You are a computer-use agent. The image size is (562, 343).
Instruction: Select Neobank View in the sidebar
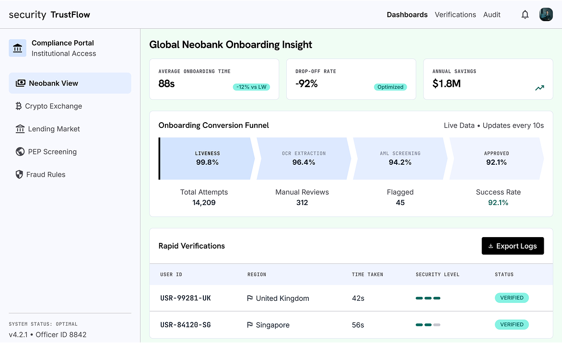[x=70, y=83]
